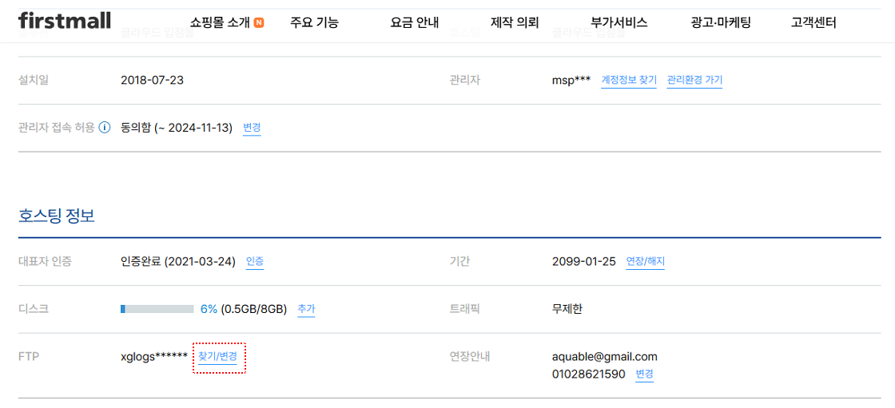This screenshot has width=895, height=408.
Task: Open the 주요 기능 menu
Action: 315,23
